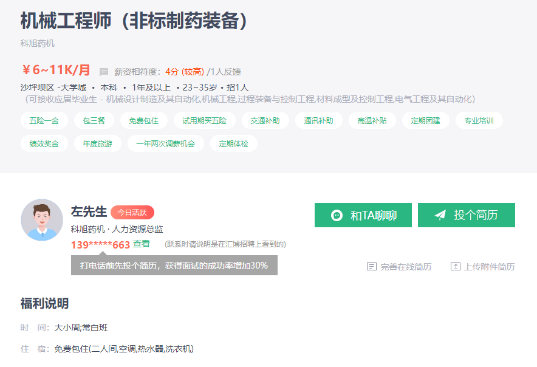Click the 1年及以上 experience requirement
Viewport: 537px width, 367px height.
151,87
